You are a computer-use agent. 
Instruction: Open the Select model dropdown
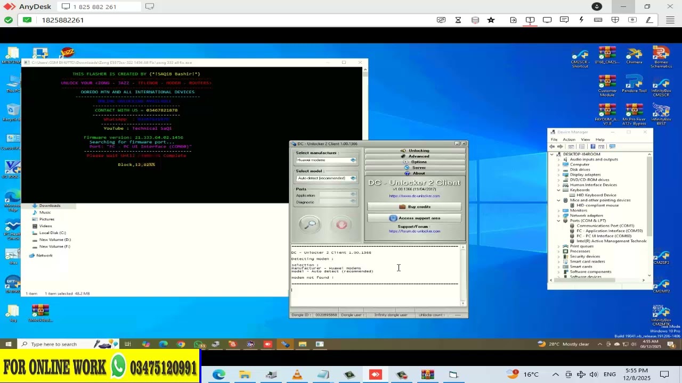326,178
